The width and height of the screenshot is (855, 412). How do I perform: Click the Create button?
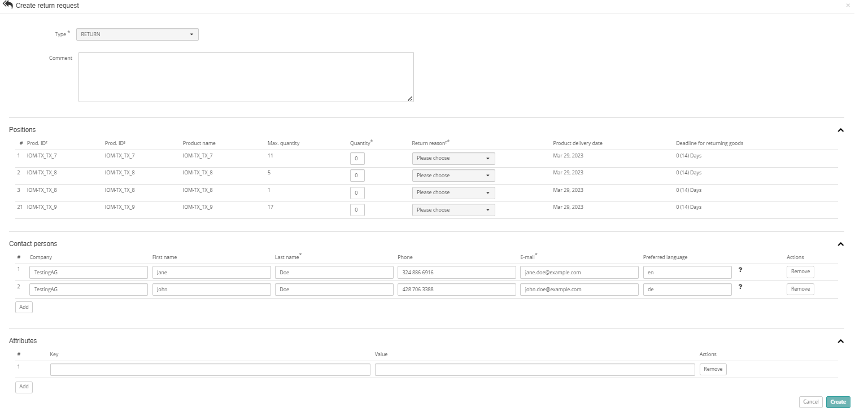tap(838, 402)
